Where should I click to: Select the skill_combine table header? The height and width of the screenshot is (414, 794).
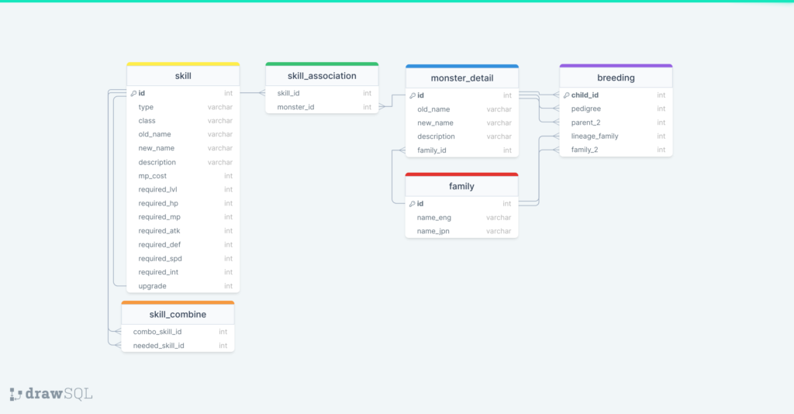(178, 314)
